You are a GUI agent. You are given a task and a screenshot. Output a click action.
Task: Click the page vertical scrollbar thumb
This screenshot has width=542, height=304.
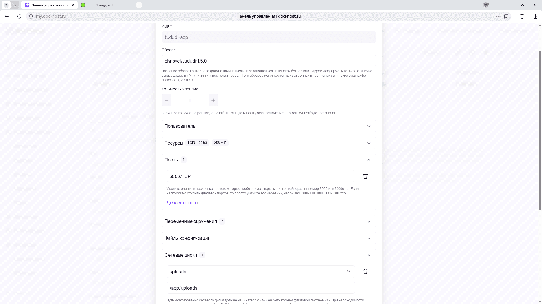540,130
